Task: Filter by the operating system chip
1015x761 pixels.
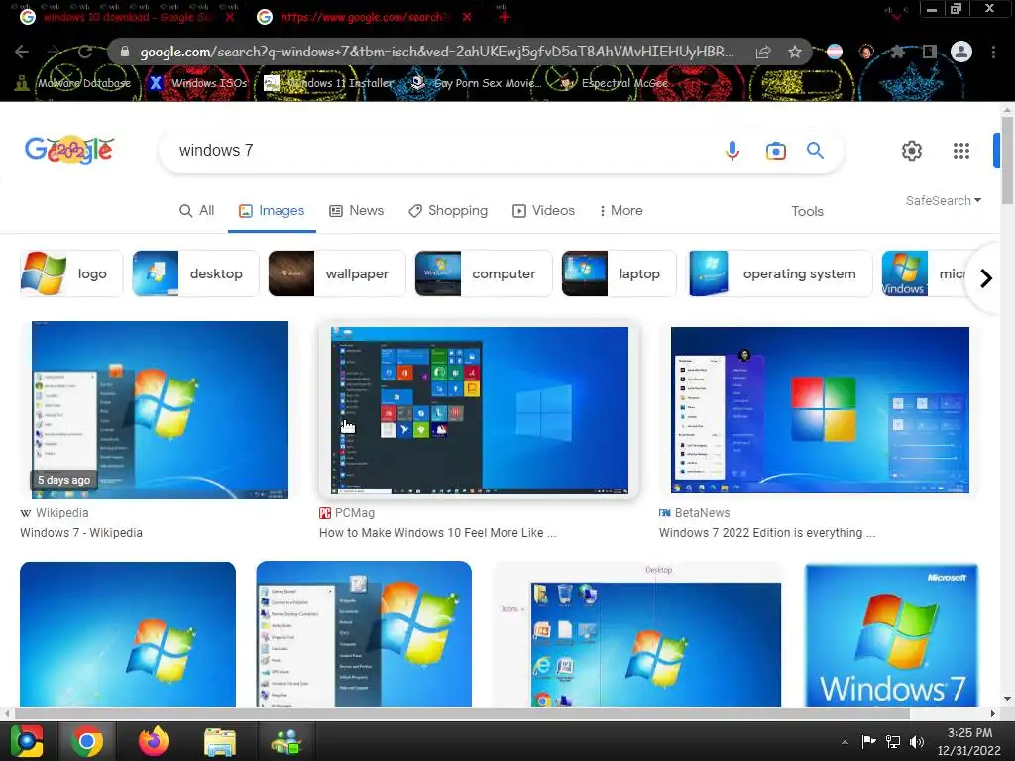Action: point(779,273)
